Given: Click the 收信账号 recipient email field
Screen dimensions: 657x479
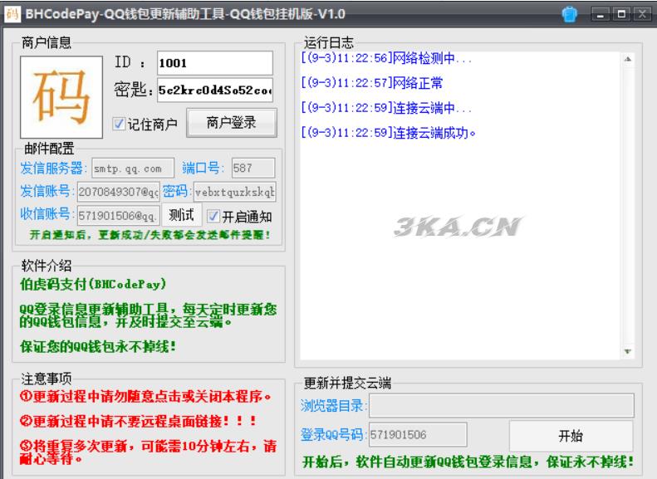Looking at the screenshot, I should [119, 215].
